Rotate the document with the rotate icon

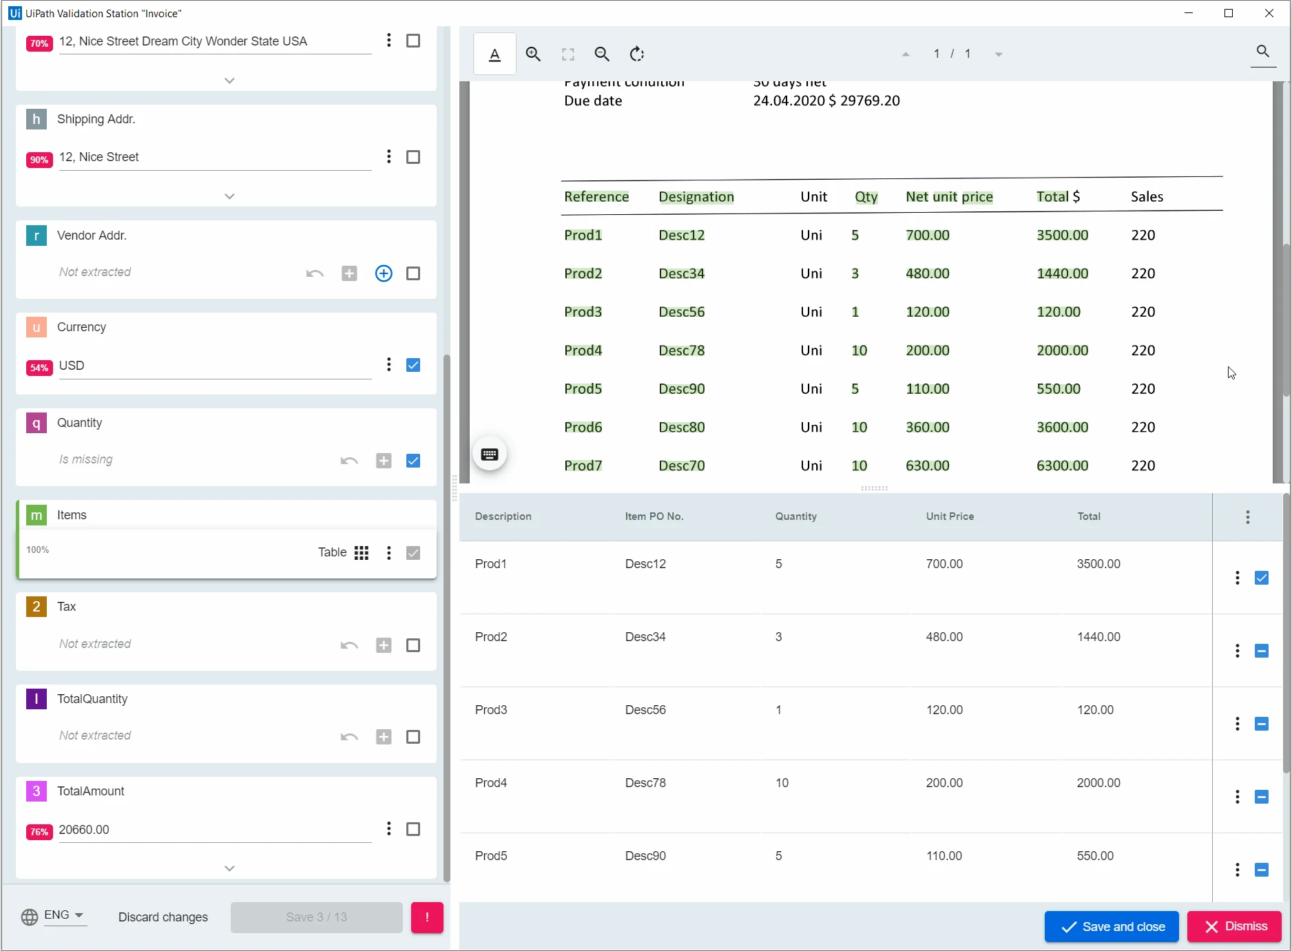click(637, 54)
